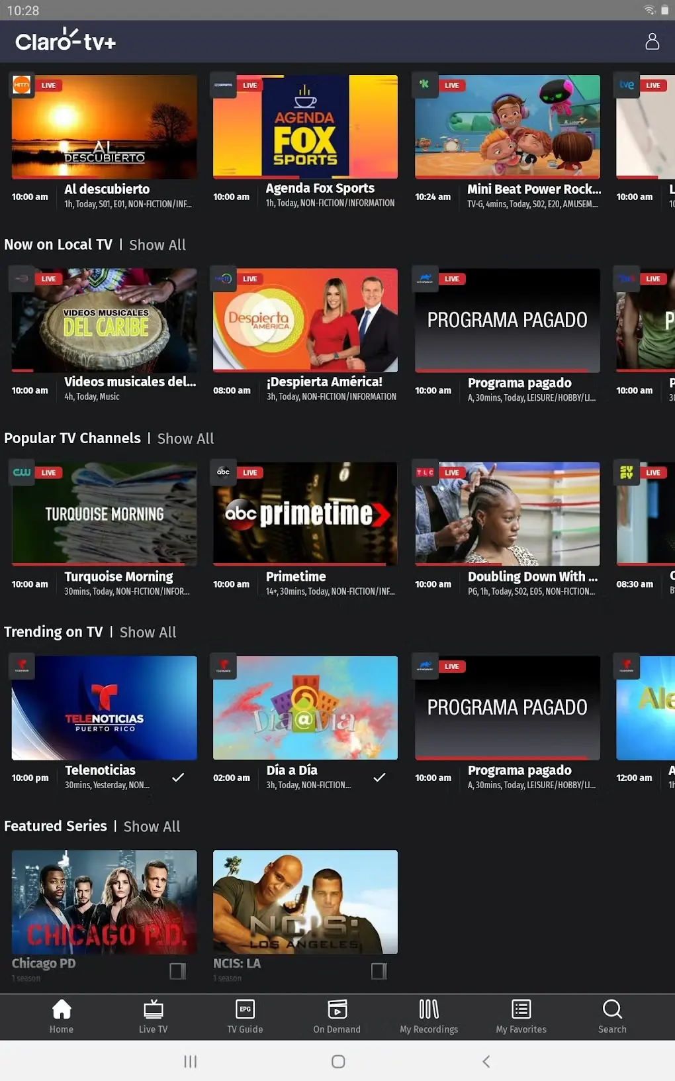Select Chicago PD title text

point(44,963)
